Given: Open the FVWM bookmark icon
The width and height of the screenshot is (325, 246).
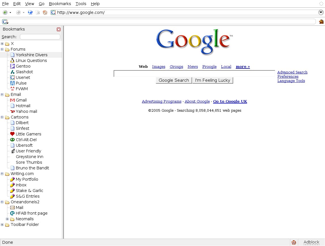Looking at the screenshot, I should click(12, 89).
